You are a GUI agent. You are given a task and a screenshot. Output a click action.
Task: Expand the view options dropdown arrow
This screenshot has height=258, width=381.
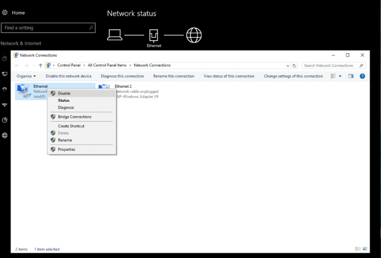point(340,76)
